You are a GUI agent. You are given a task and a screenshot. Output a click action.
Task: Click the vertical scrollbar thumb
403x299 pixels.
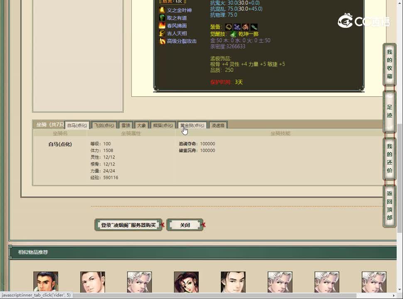pos(400,178)
